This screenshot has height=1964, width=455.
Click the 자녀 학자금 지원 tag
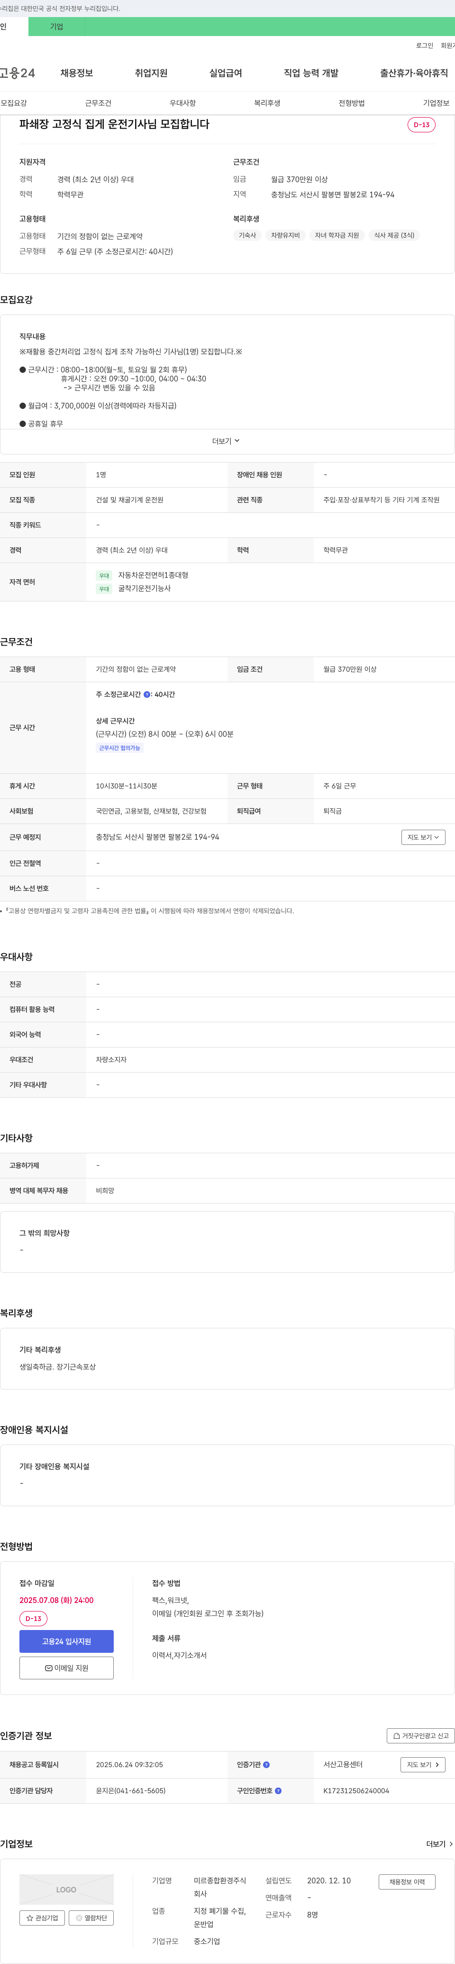point(337,236)
